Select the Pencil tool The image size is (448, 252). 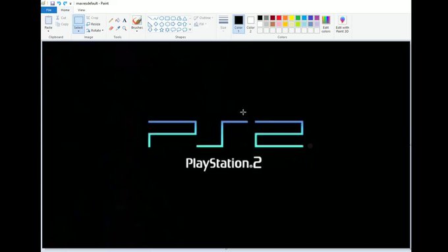[x=111, y=20]
